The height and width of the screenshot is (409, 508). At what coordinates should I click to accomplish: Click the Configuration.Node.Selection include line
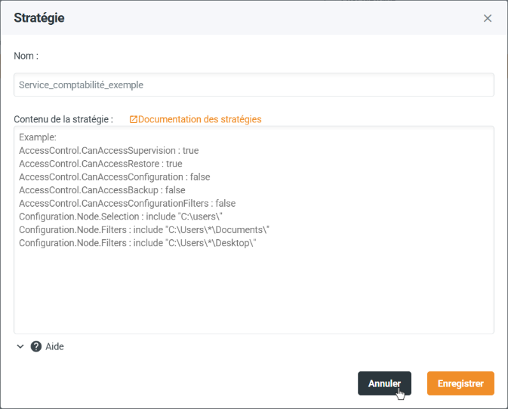click(111, 217)
